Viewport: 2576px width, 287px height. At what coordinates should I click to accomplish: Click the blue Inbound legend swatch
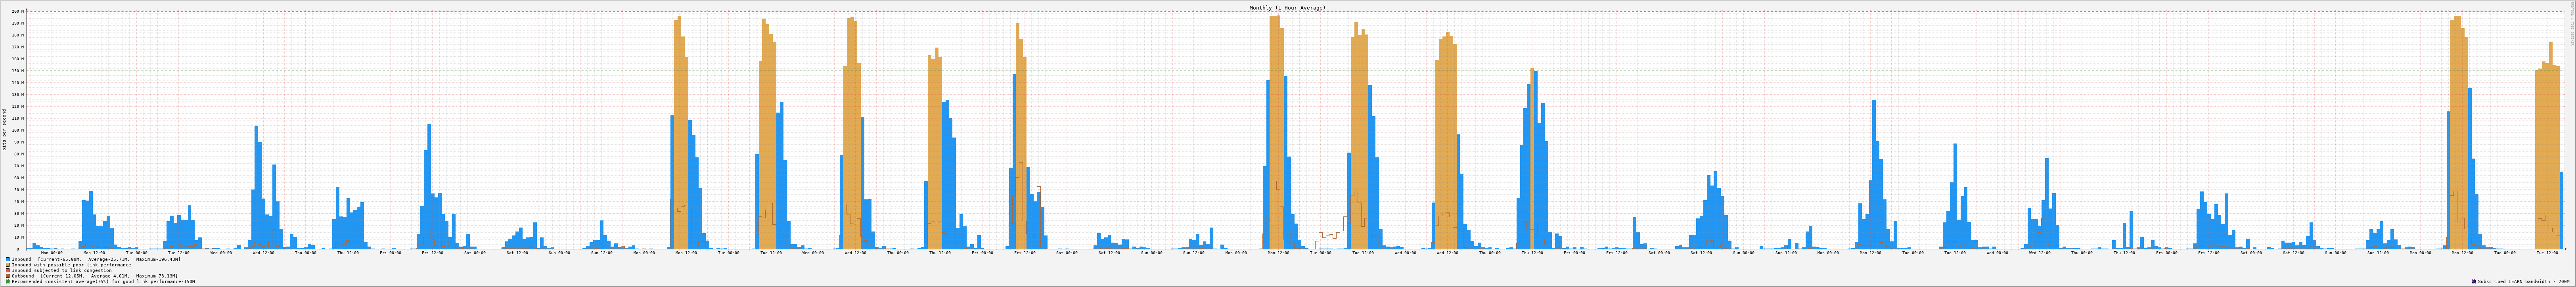tap(8, 259)
